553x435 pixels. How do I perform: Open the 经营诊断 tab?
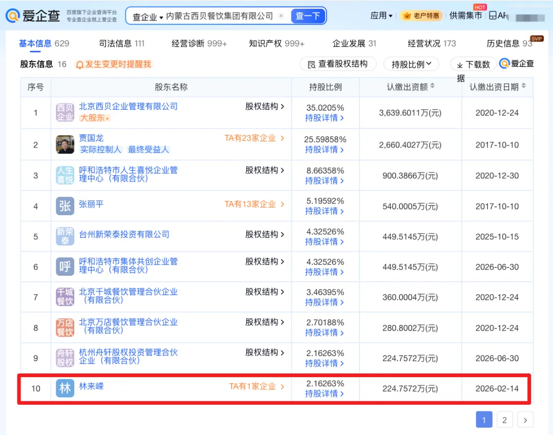199,44
